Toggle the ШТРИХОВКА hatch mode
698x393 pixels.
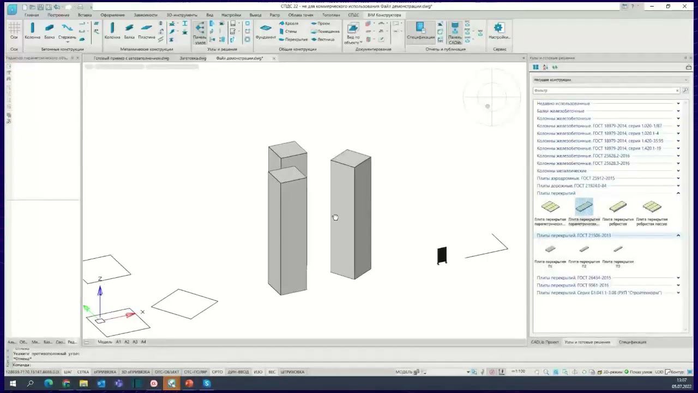coord(292,372)
